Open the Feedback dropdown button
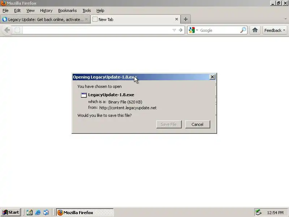 (275, 30)
